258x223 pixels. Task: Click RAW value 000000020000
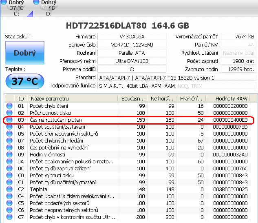[x=230, y=106]
